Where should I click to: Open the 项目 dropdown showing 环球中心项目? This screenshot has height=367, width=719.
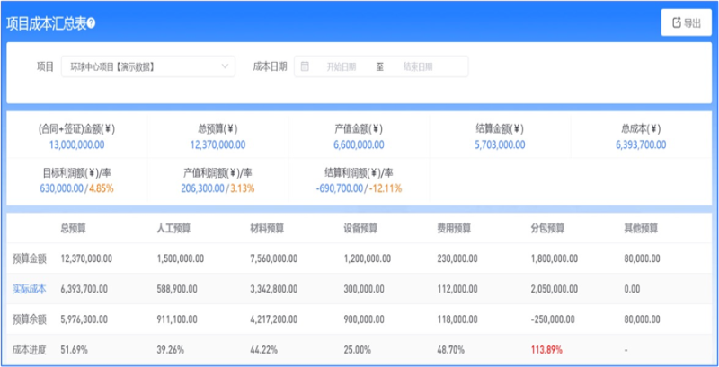pos(148,66)
